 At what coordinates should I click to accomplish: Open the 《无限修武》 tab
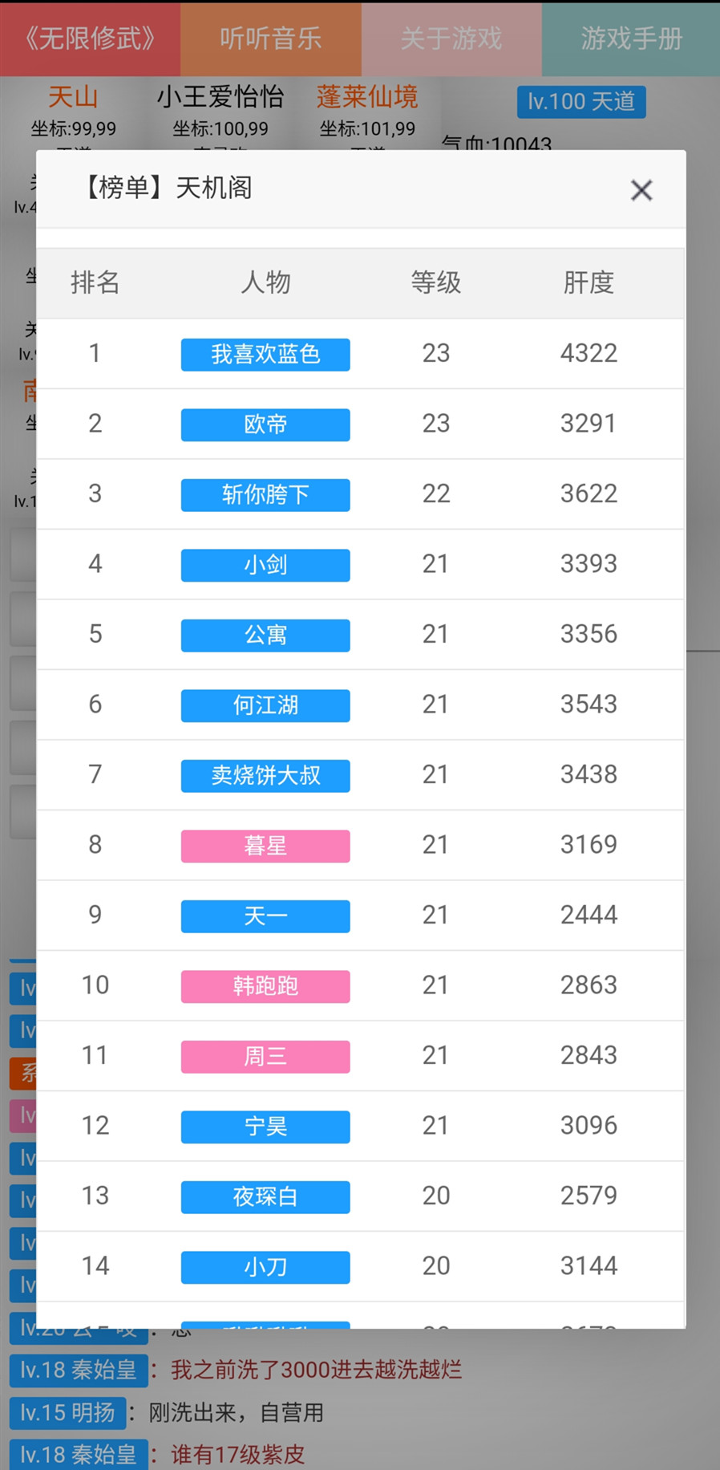[x=90, y=39]
